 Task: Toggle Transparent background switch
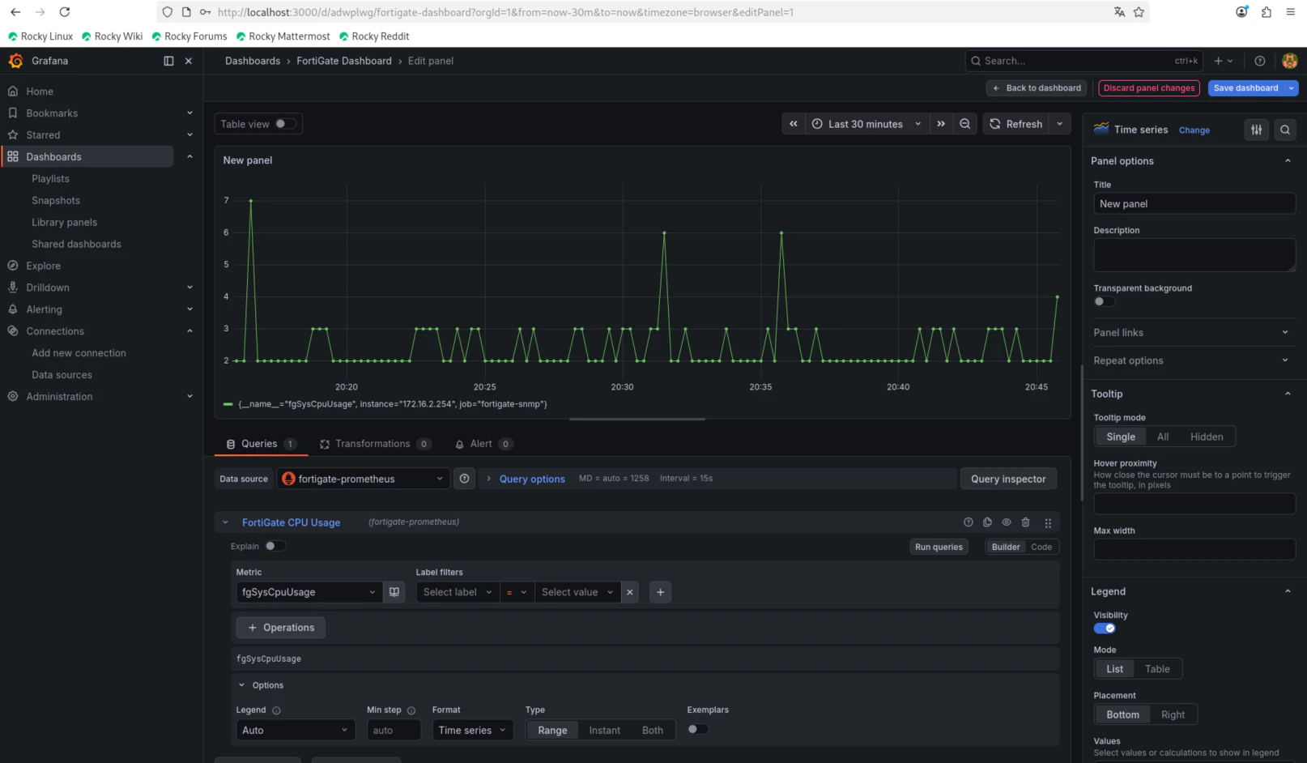click(x=1104, y=301)
